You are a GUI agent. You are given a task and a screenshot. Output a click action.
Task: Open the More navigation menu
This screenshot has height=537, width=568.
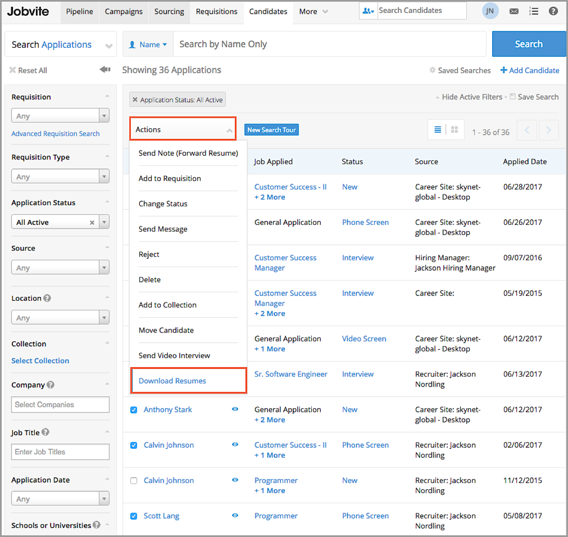coord(313,11)
